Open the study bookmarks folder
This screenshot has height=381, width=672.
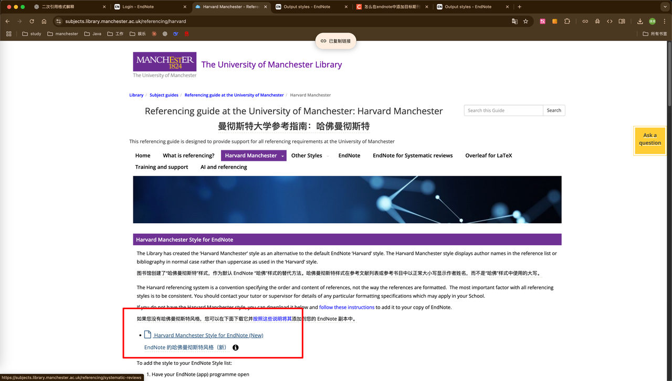(x=31, y=34)
